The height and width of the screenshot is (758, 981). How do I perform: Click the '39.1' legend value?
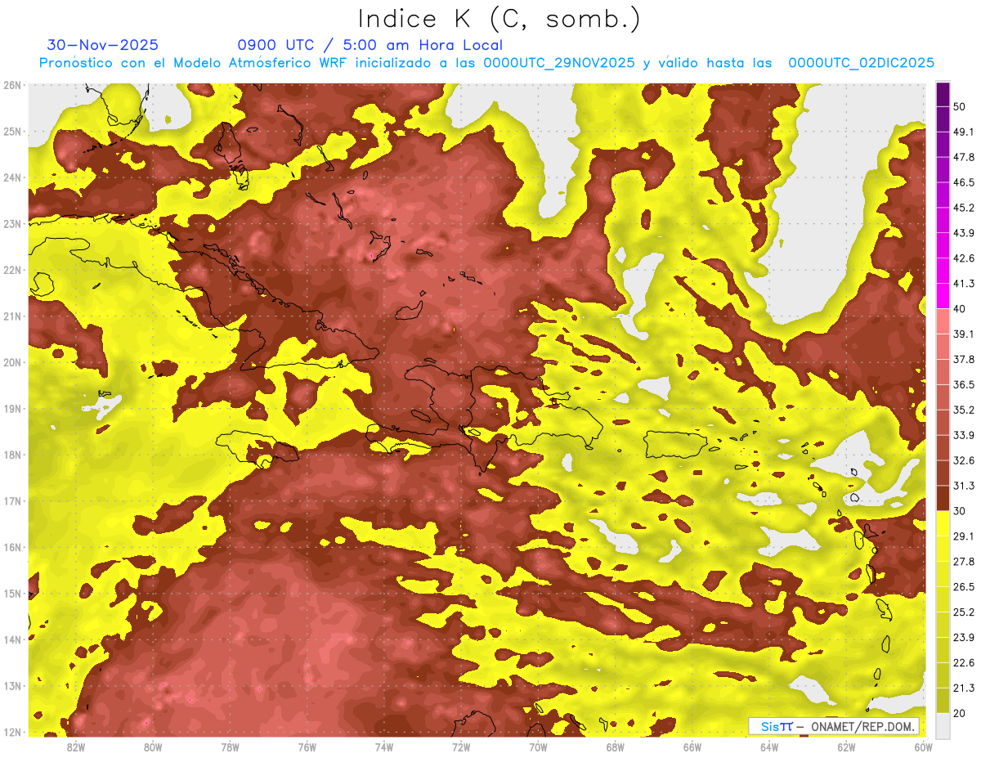(964, 334)
